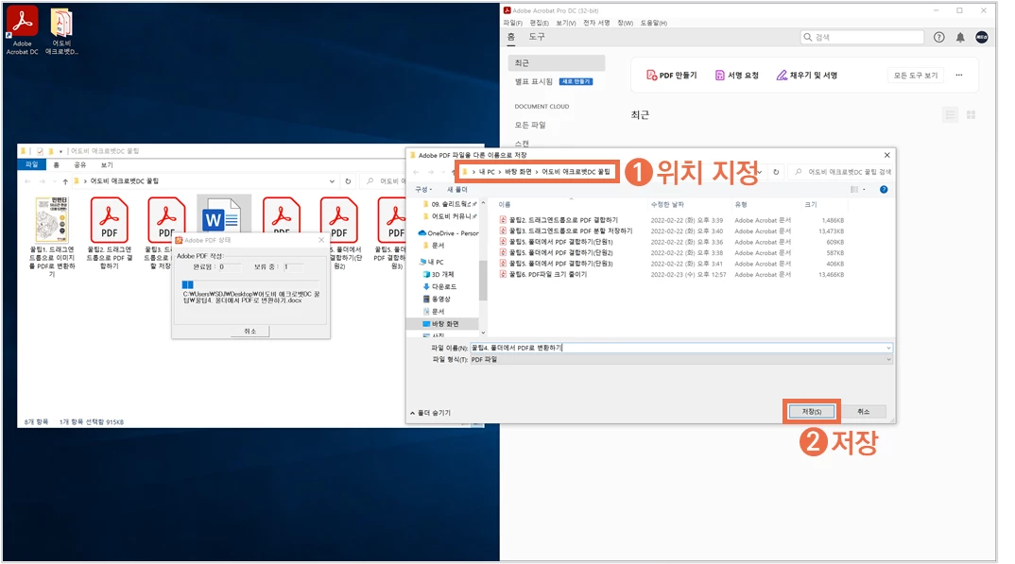Viewport: 1015px width, 564px height.
Task: Select 어도비 커뮤니 pinned folder
Action: click(x=449, y=216)
